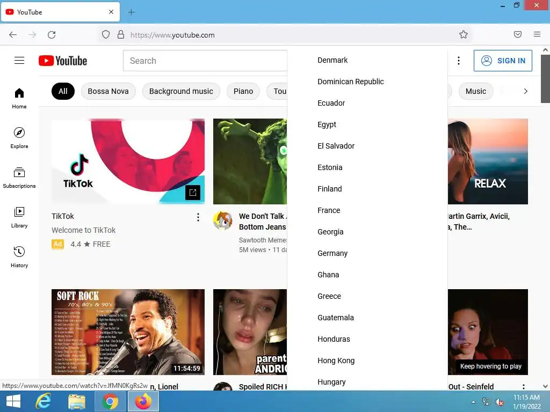The height and width of the screenshot is (412, 550).
Task: Show tracking protection shield info
Action: [106, 35]
